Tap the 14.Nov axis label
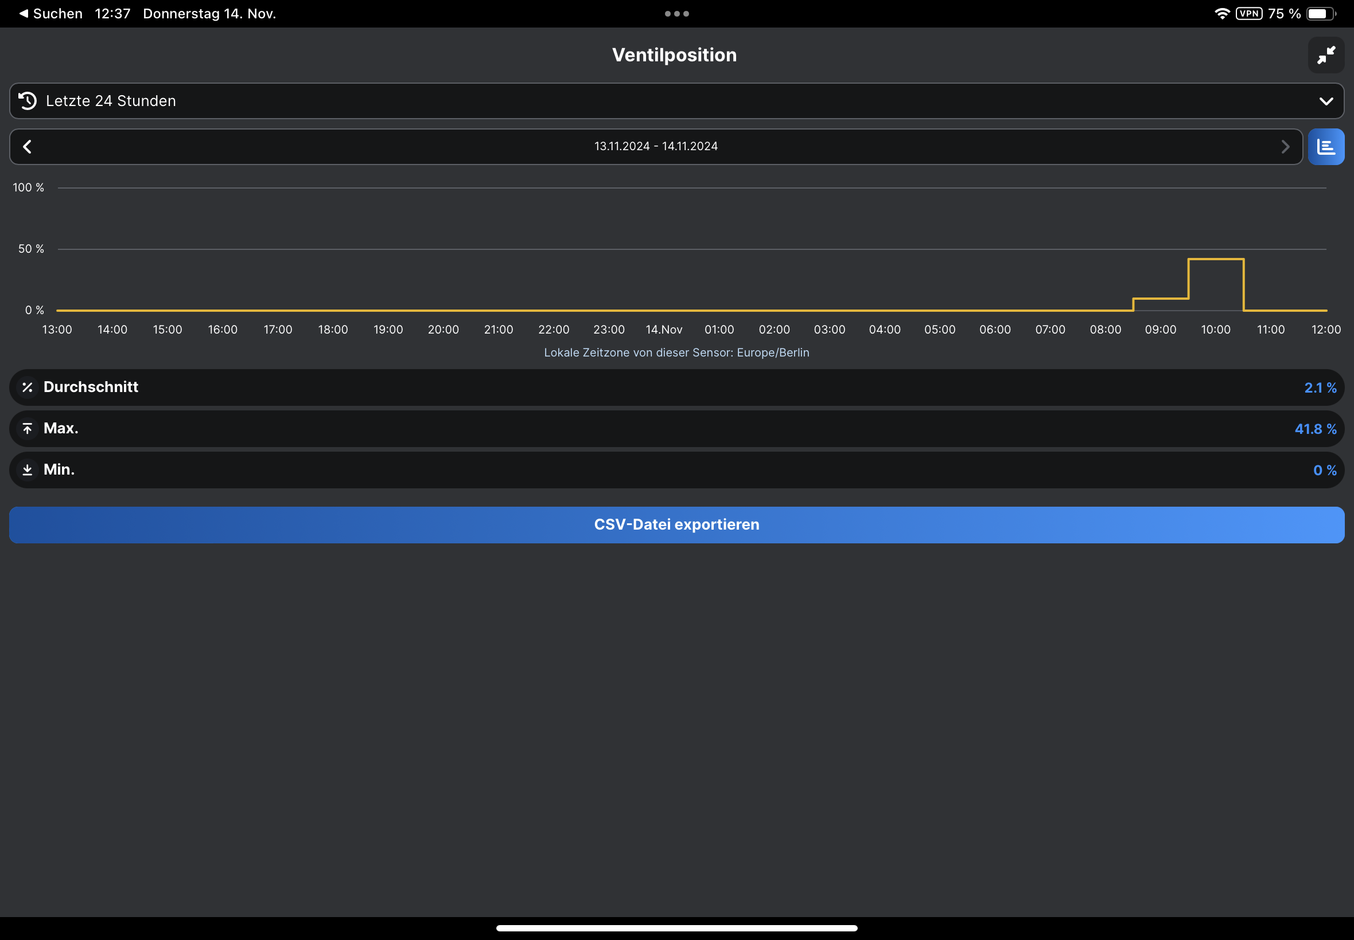This screenshot has height=940, width=1354. pyautogui.click(x=664, y=329)
